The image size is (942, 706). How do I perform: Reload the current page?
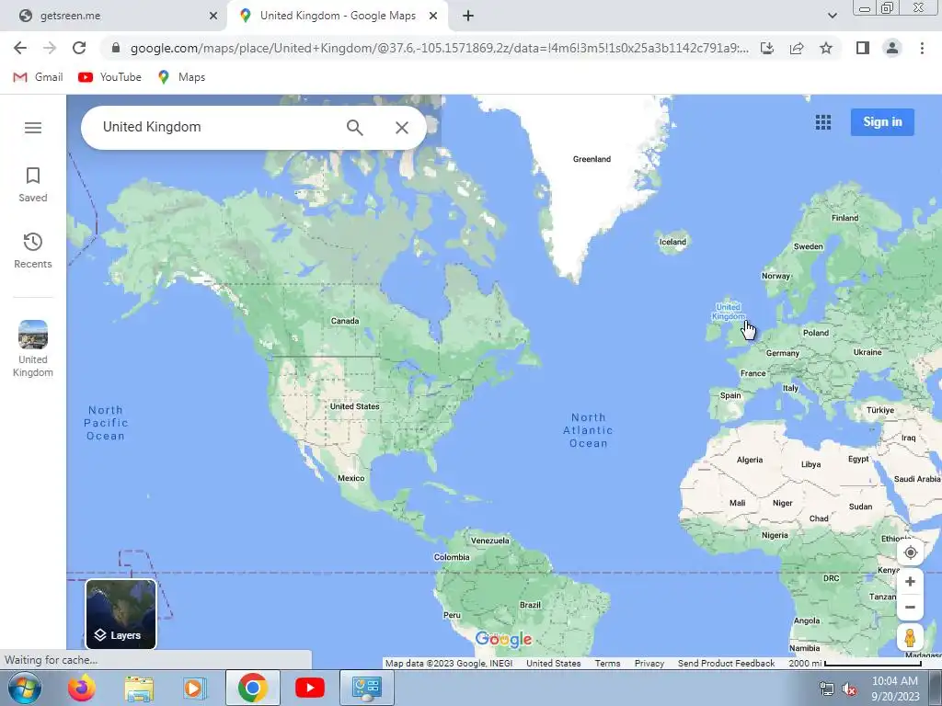tap(79, 48)
